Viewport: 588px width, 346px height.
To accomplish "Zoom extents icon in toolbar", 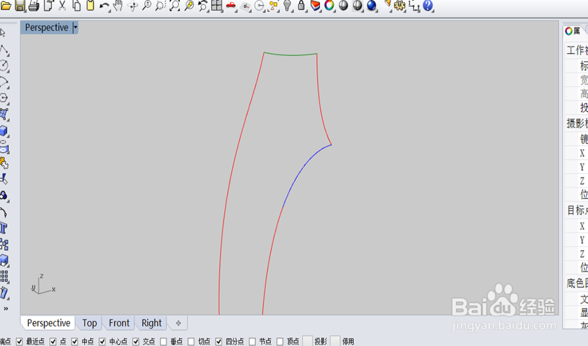I will [x=175, y=6].
